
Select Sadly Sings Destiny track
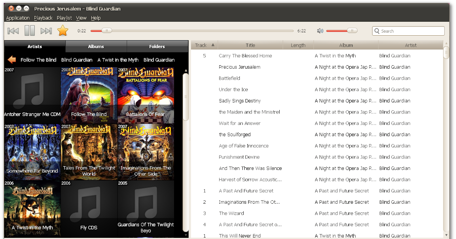[317, 101]
